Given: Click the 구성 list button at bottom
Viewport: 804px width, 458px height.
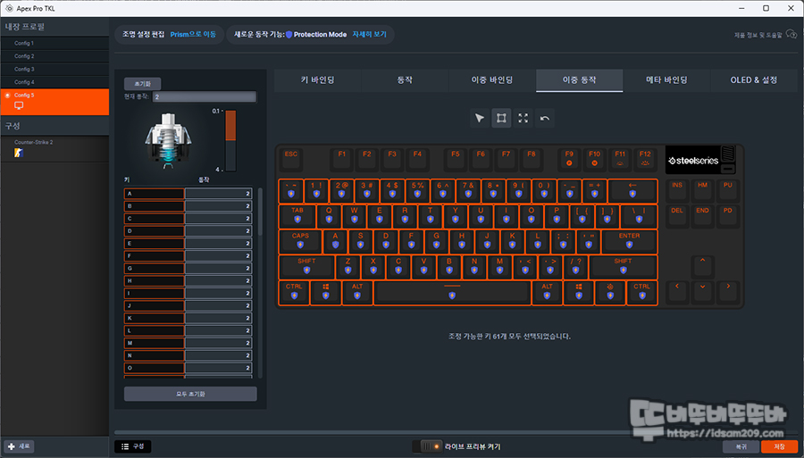Looking at the screenshot, I should tap(133, 446).
